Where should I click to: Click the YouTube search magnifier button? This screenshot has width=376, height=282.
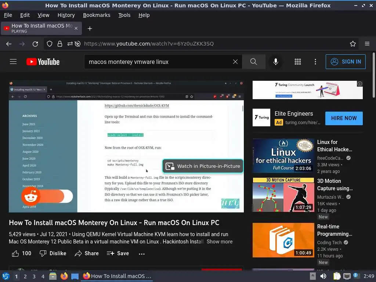pyautogui.click(x=254, y=62)
